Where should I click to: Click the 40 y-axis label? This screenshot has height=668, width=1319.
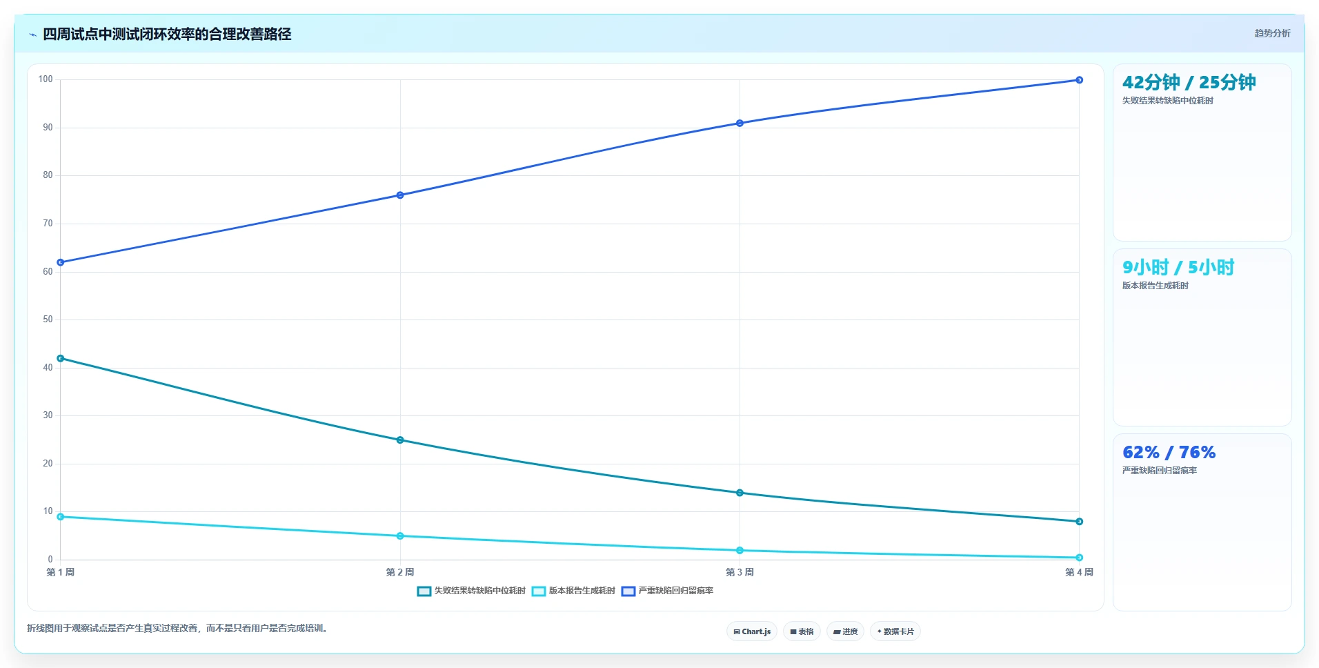(x=48, y=368)
